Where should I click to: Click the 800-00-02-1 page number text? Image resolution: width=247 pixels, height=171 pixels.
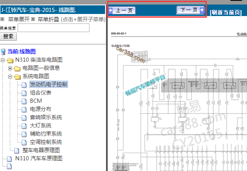pos(119,34)
